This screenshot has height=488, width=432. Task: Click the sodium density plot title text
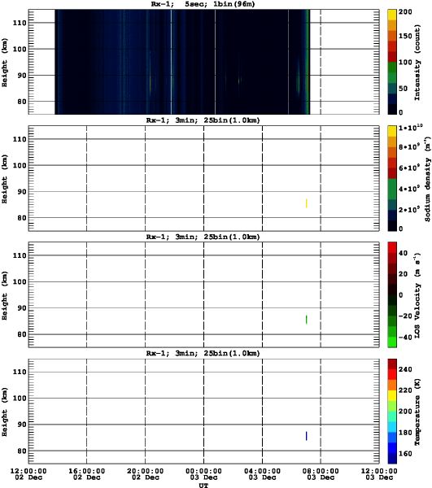[203, 120]
